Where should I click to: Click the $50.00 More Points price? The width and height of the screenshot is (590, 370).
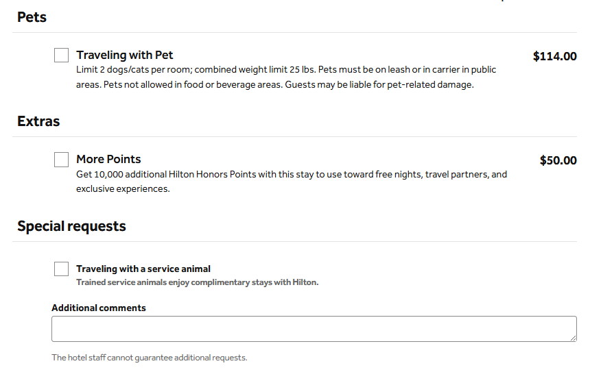(558, 160)
